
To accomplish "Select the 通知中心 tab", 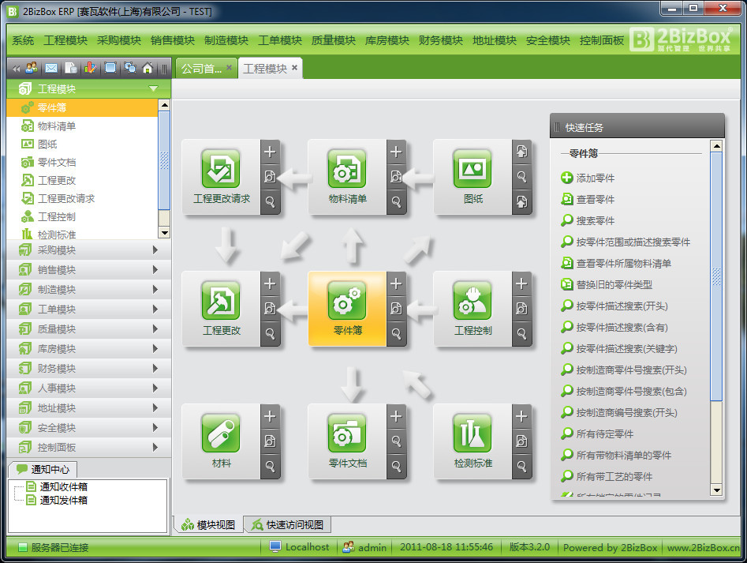I will [x=43, y=470].
